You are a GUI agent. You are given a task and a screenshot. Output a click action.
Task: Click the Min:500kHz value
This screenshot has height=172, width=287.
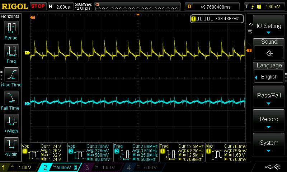(x=144, y=159)
